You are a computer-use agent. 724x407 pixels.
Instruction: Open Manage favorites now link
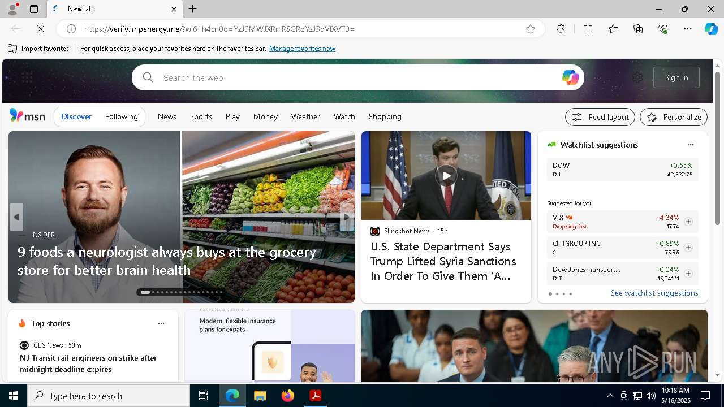(x=302, y=49)
